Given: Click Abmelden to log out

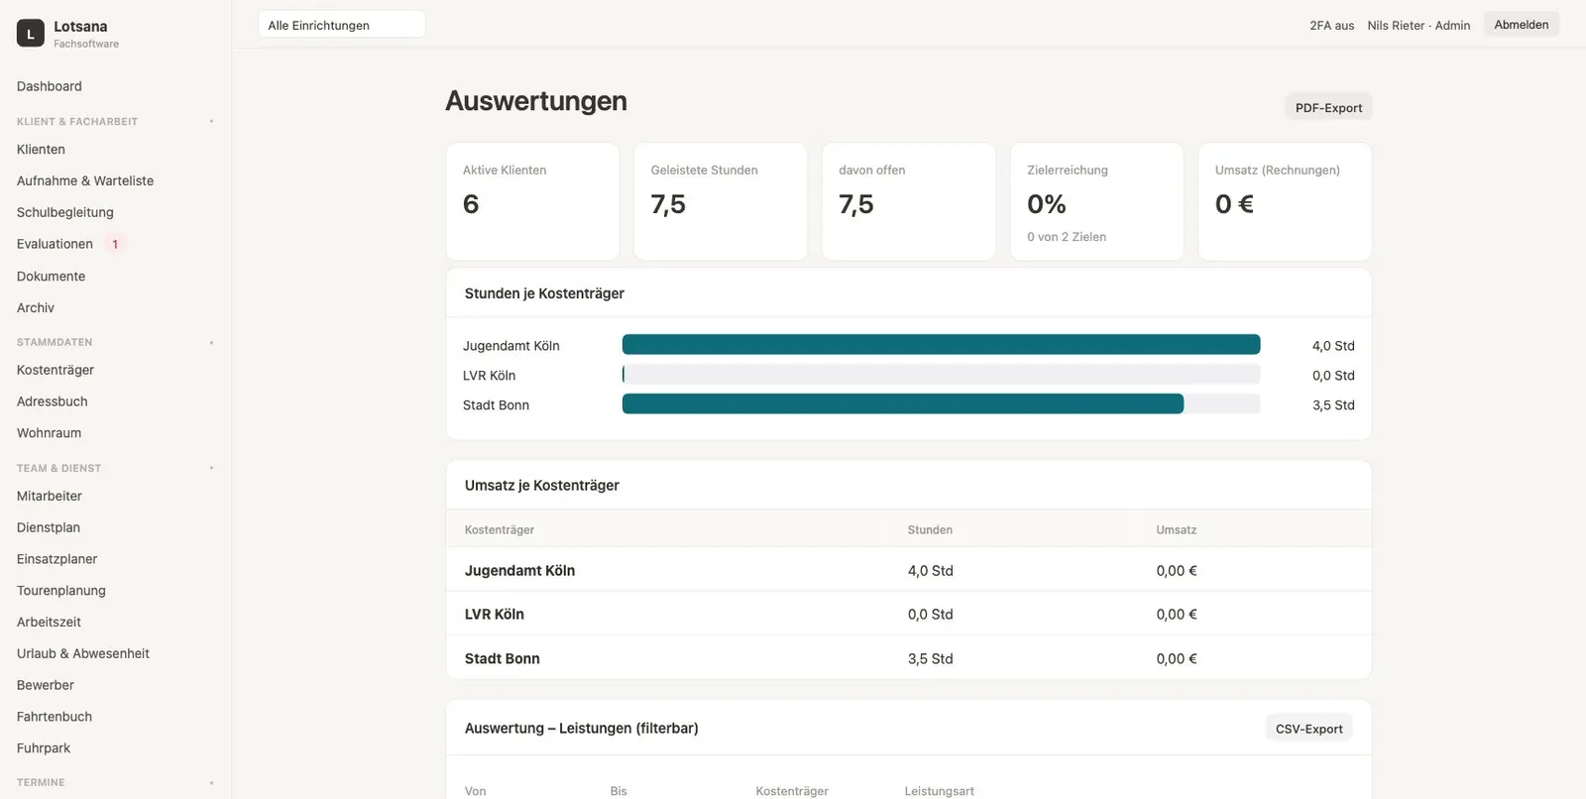Looking at the screenshot, I should [1521, 25].
